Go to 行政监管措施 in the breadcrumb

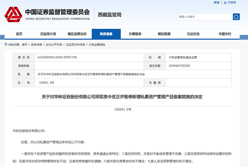[x=97, y=45]
